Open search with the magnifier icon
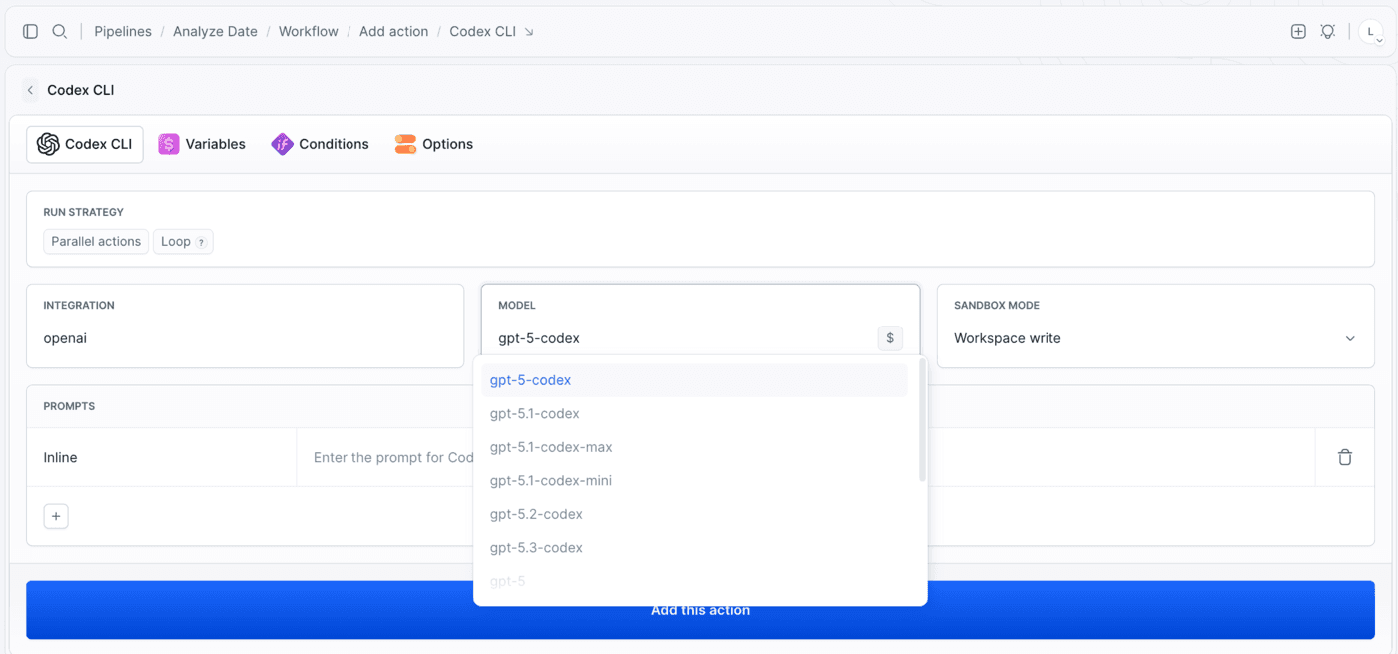The image size is (1398, 654). tap(60, 31)
